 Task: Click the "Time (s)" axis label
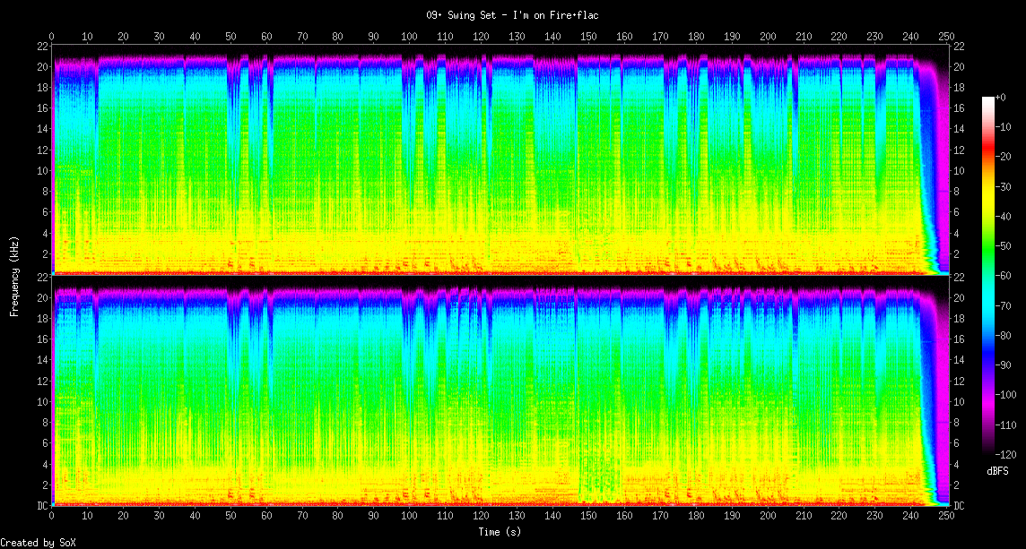click(x=500, y=532)
